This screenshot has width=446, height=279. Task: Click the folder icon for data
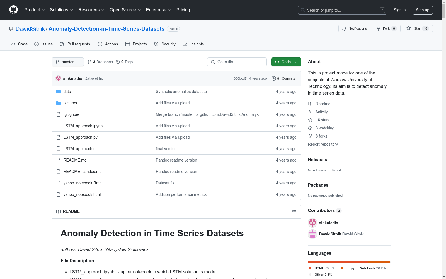(59, 92)
